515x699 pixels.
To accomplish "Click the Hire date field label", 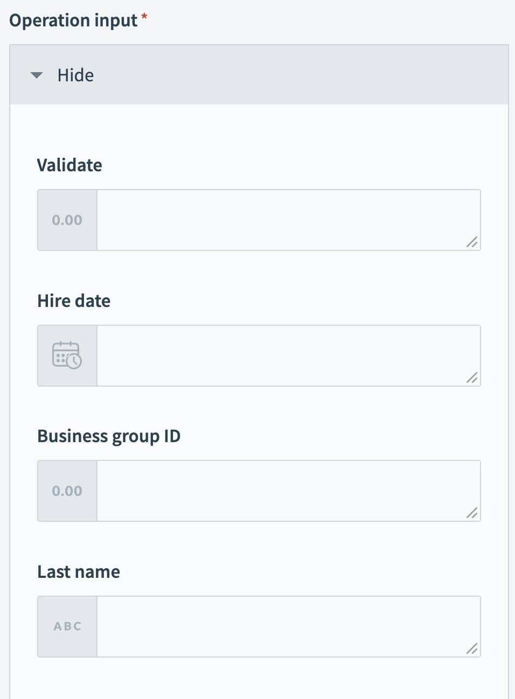I will click(74, 300).
